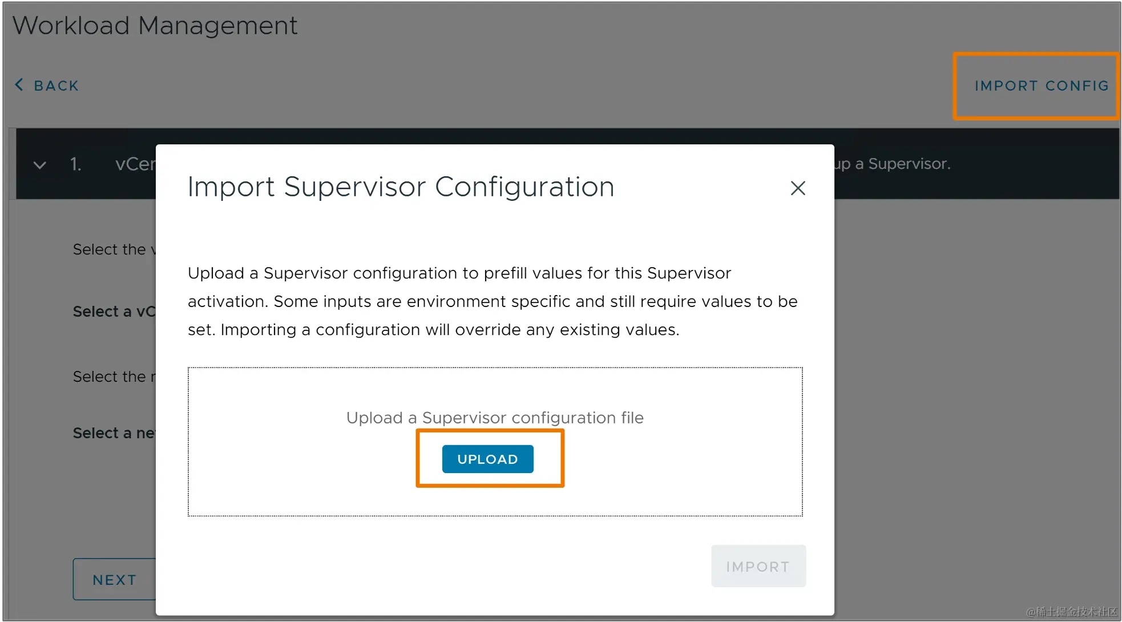Click the bold 'Select a ne' label
The height and width of the screenshot is (622, 1122).
[113, 433]
